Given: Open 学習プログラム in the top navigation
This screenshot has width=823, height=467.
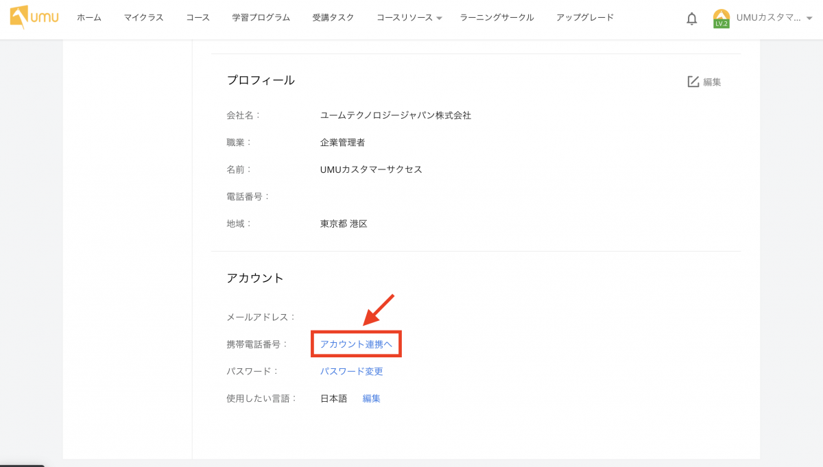Looking at the screenshot, I should click(x=261, y=17).
